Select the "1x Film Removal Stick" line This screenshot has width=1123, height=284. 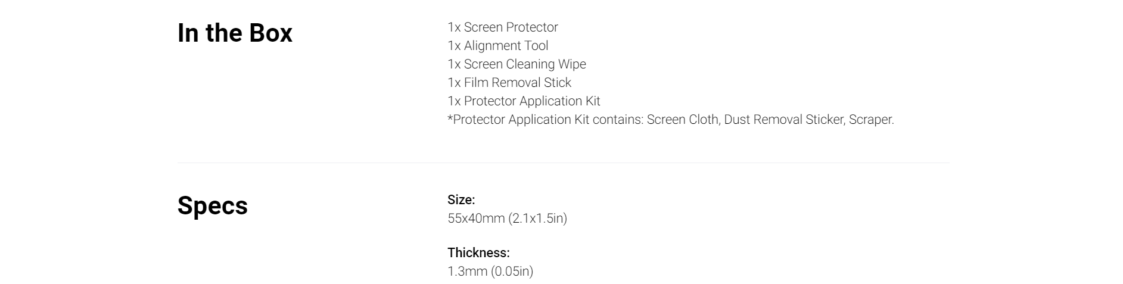tap(509, 83)
